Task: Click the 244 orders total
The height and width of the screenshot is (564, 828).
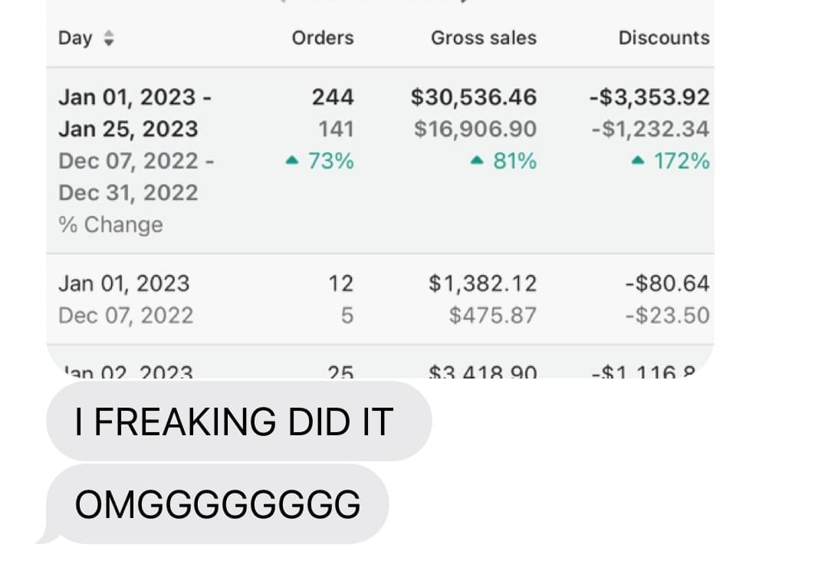Action: pos(332,97)
